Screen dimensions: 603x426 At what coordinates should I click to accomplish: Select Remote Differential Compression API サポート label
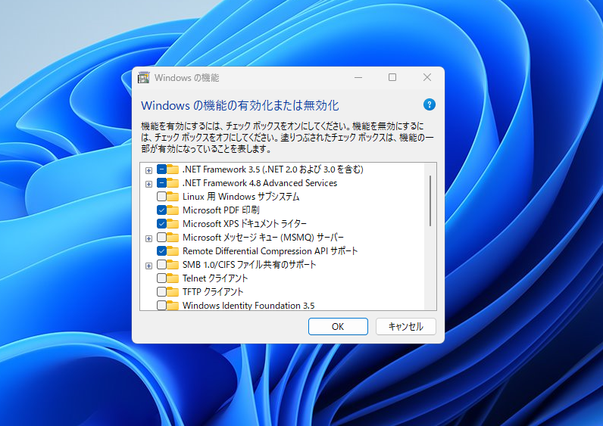pos(270,251)
